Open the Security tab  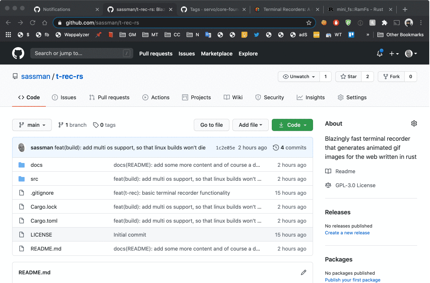tap(270, 97)
